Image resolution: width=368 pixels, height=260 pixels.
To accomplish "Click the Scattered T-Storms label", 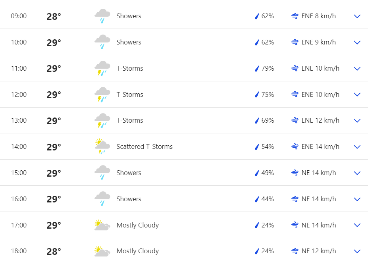I will (x=145, y=146).
